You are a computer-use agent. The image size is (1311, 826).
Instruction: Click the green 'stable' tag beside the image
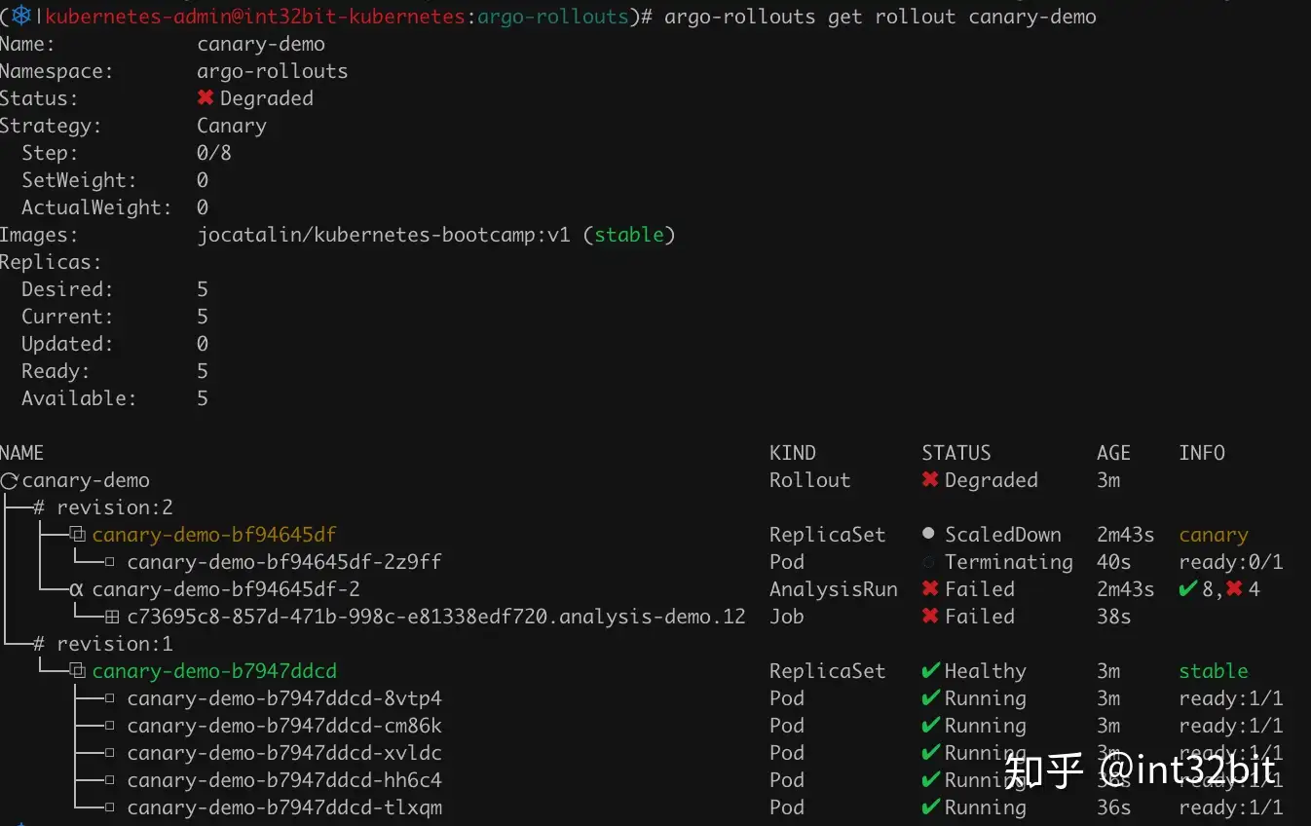coord(629,235)
